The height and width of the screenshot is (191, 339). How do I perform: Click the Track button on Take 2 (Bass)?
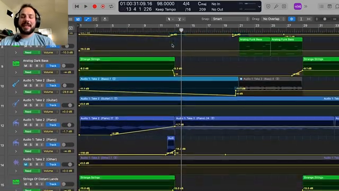[x=53, y=85]
